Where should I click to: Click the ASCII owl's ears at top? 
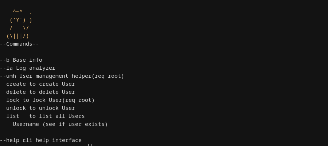coord(17,12)
